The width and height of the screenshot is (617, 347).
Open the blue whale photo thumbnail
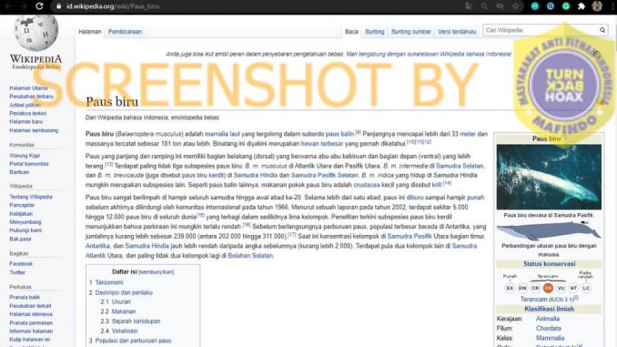549,177
